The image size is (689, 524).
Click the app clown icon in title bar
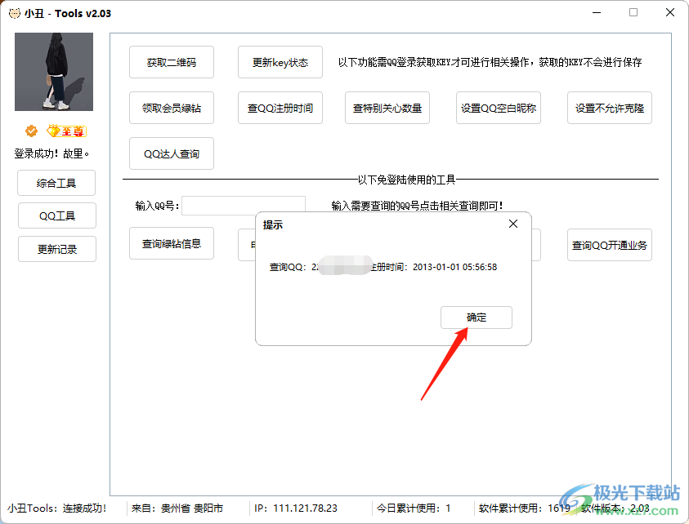pyautogui.click(x=14, y=13)
